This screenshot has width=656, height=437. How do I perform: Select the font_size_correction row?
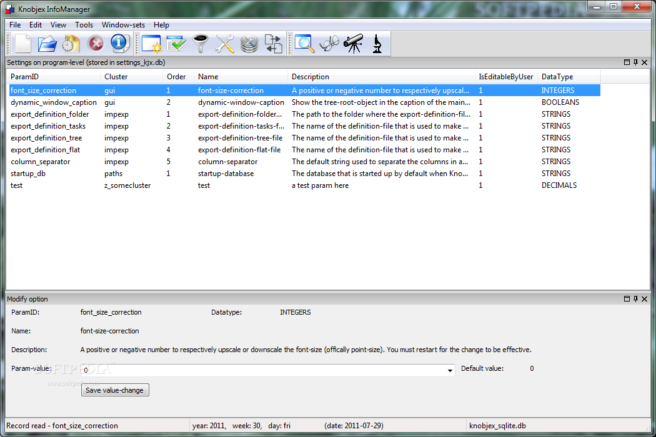point(305,91)
